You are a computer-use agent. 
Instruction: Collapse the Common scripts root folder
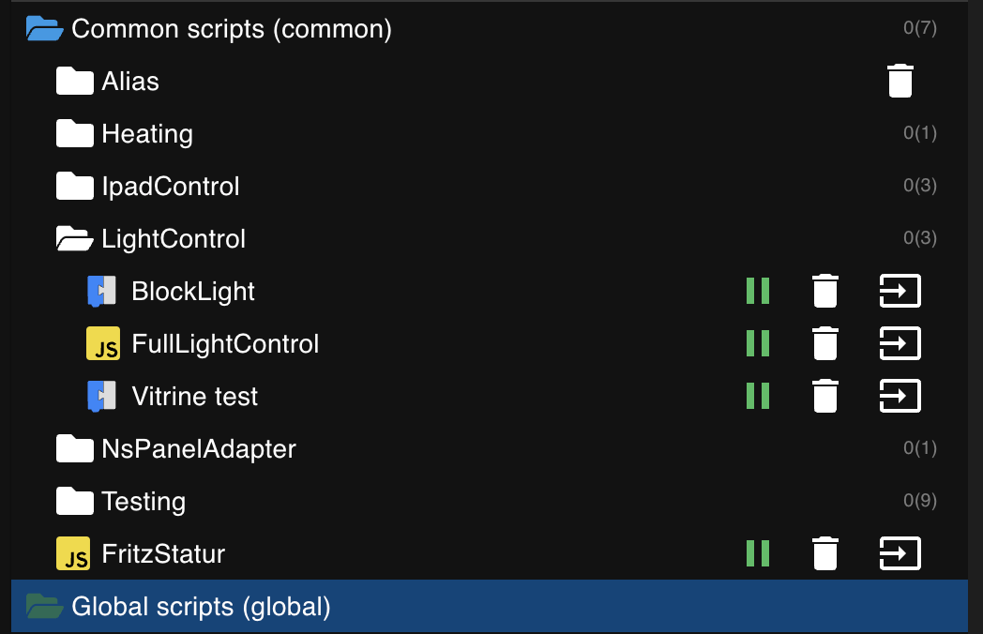click(44, 29)
